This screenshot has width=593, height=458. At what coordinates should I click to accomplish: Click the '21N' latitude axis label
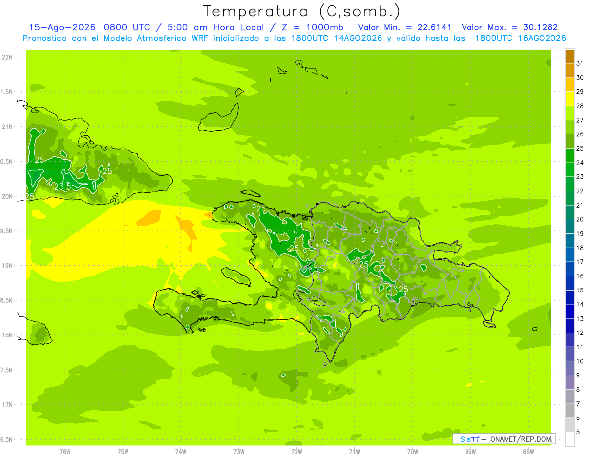pyautogui.click(x=8, y=126)
